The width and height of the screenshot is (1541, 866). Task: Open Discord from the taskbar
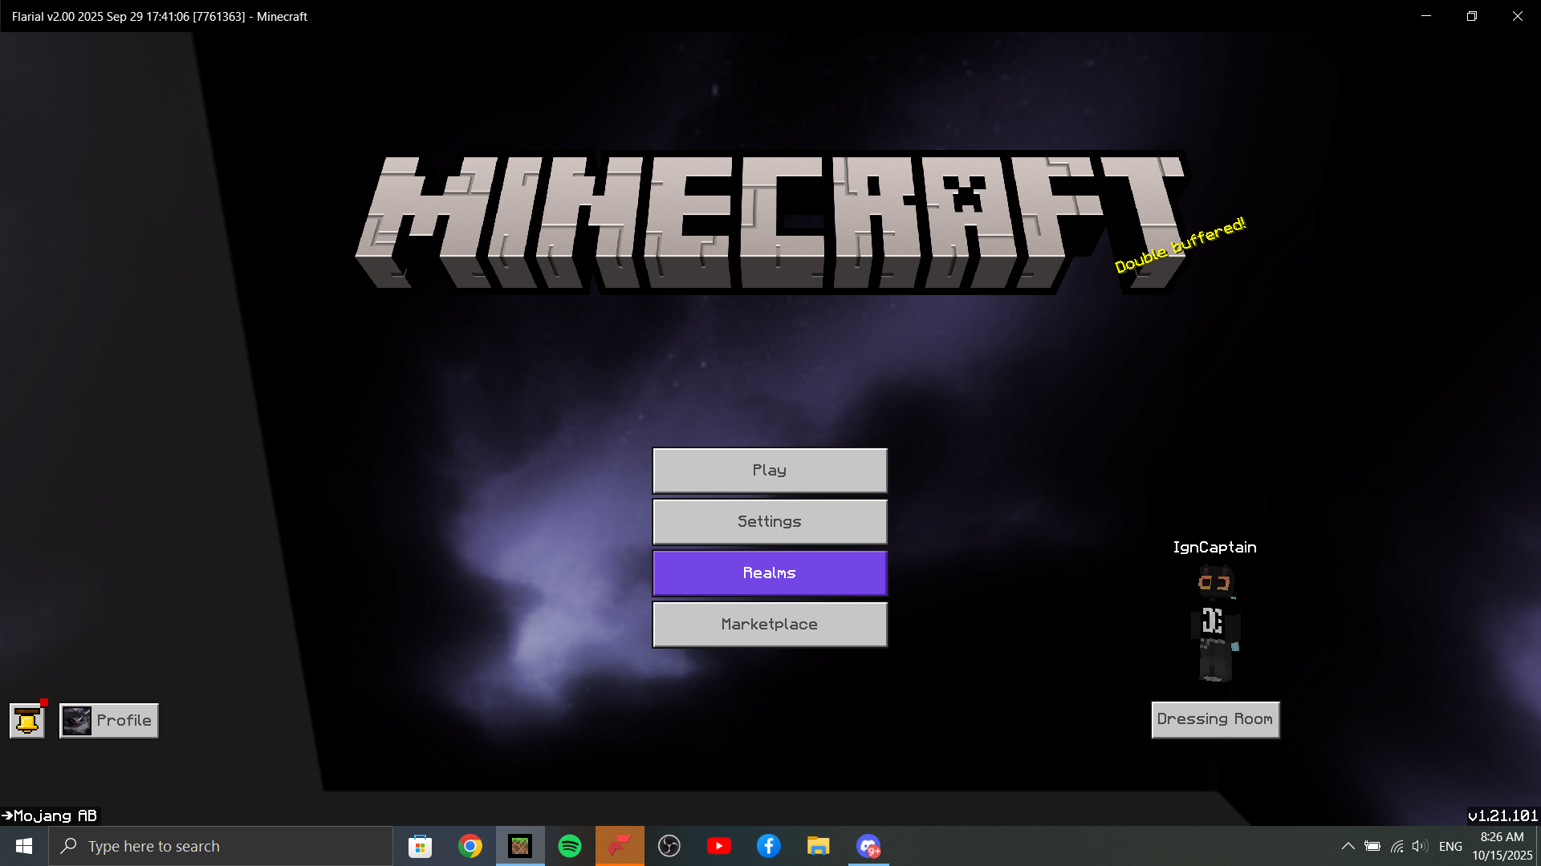(x=868, y=846)
